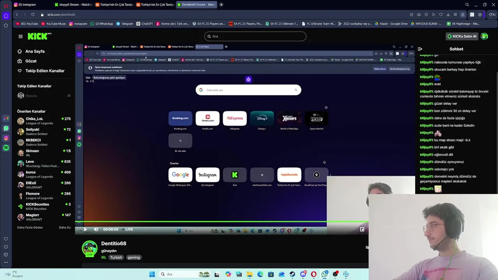Screen dimensions: 498x280
Task: Collapse the Sohbet chat panel
Action: pyautogui.click(x=420, y=49)
